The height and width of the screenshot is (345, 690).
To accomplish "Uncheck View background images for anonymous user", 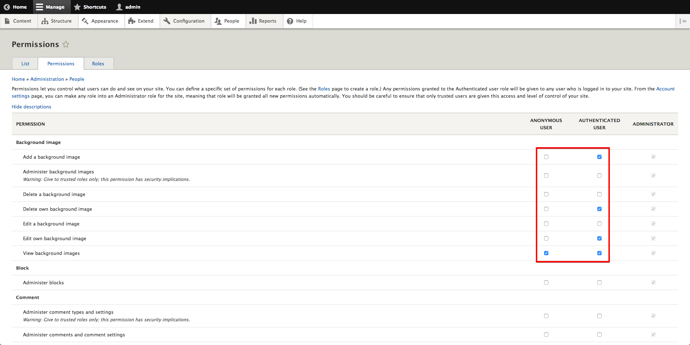I will tap(546, 253).
